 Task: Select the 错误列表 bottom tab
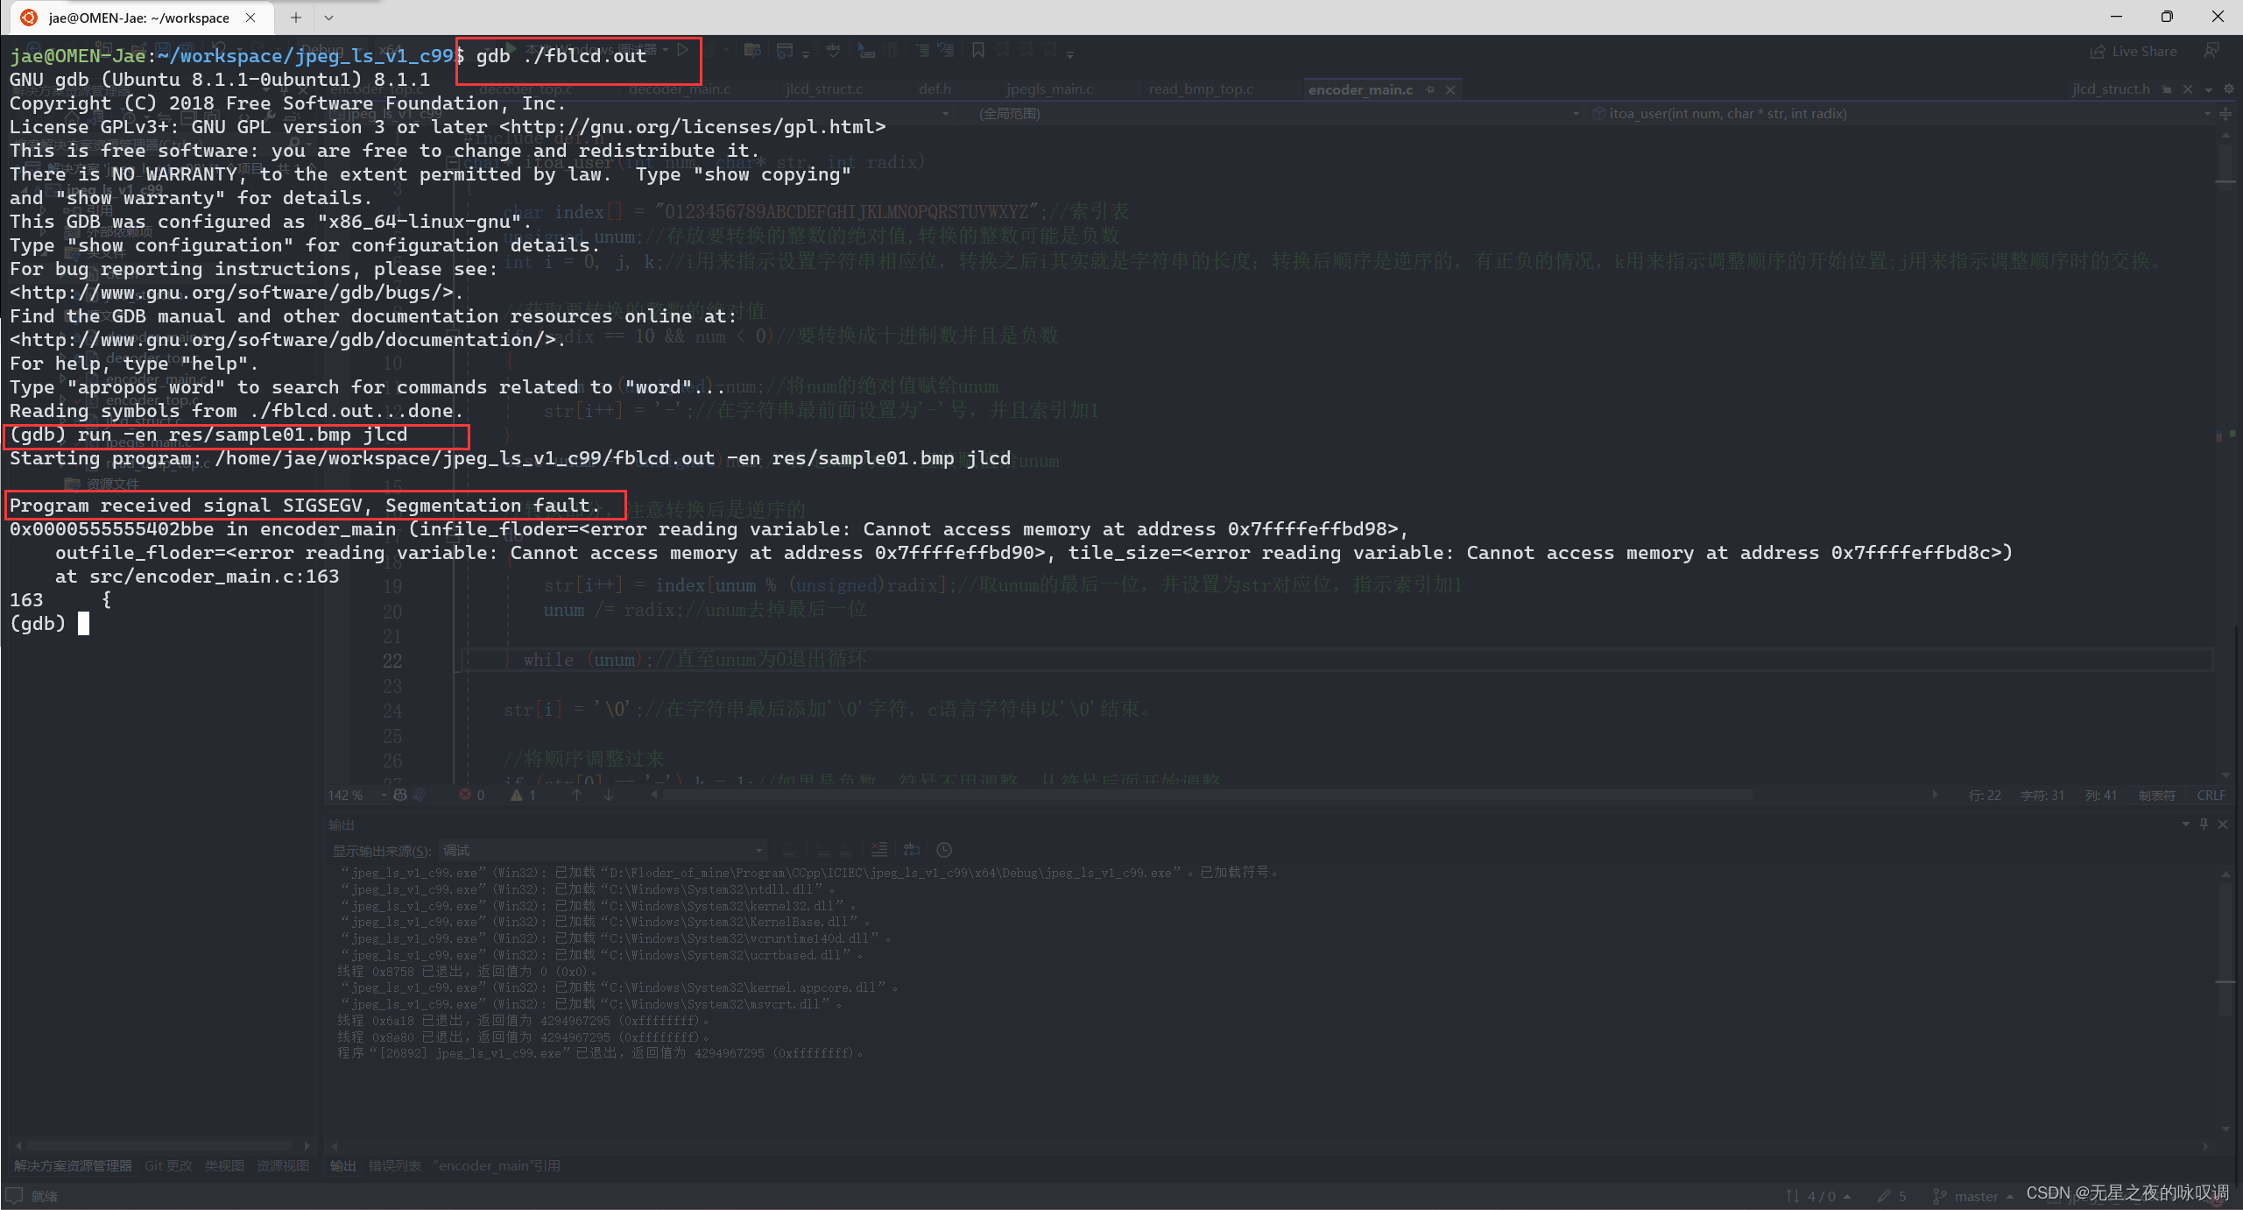395,1166
